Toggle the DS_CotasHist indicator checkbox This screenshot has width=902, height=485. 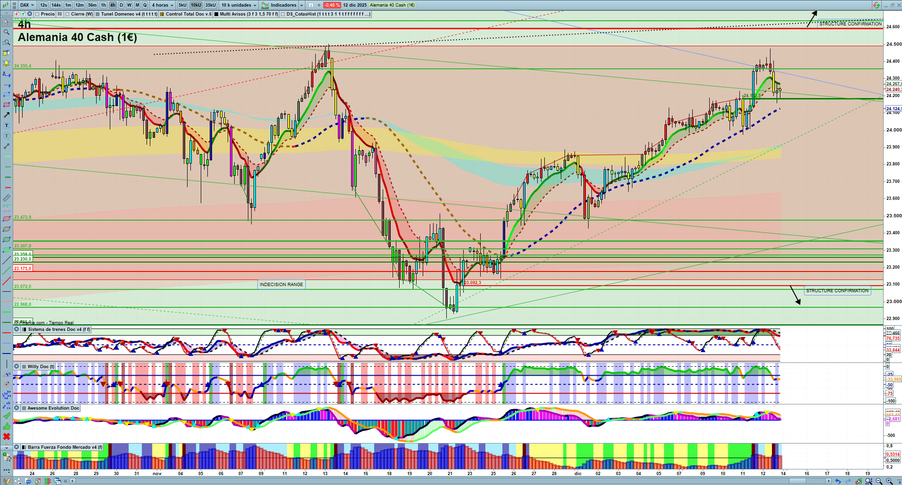(x=283, y=14)
